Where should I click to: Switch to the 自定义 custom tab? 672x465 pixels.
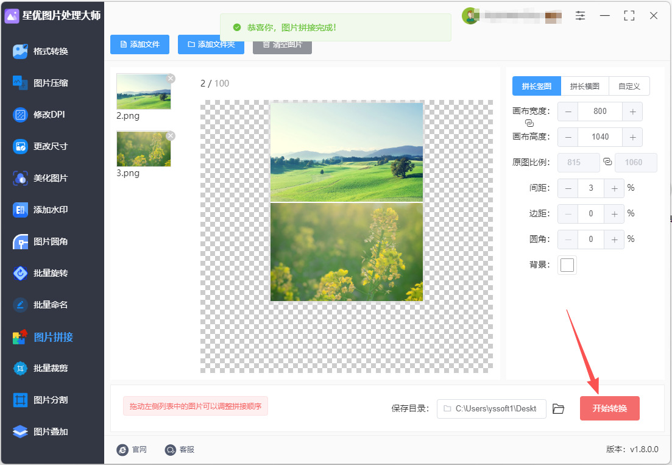(x=629, y=86)
